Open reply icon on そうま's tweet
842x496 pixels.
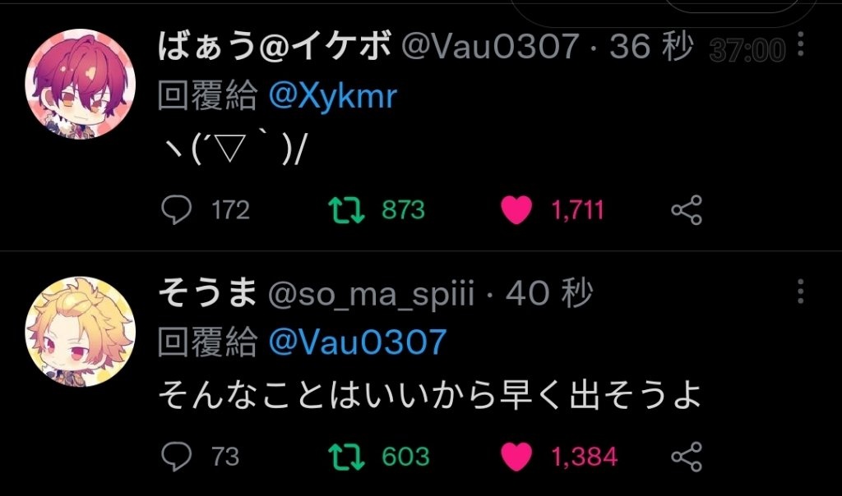click(x=176, y=457)
